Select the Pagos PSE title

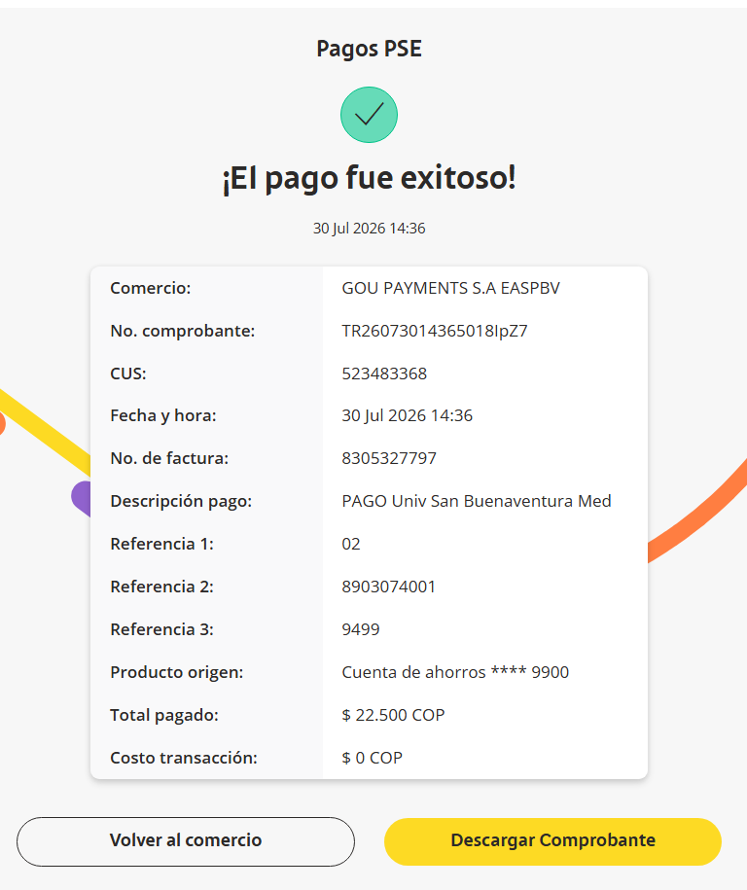pyautogui.click(x=369, y=49)
